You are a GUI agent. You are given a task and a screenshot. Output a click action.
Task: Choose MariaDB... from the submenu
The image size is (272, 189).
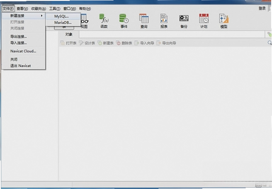tap(63, 23)
